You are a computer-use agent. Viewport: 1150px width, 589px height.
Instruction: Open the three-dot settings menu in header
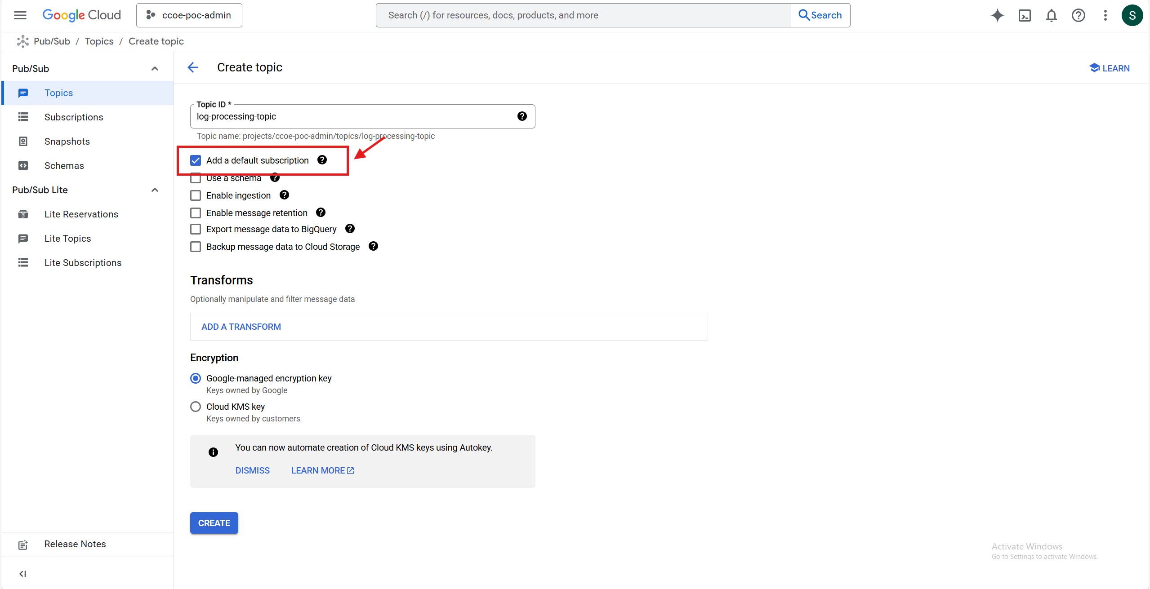click(1105, 15)
